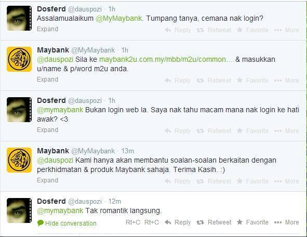Click @MyMaybank mention in first tweet

point(119,18)
